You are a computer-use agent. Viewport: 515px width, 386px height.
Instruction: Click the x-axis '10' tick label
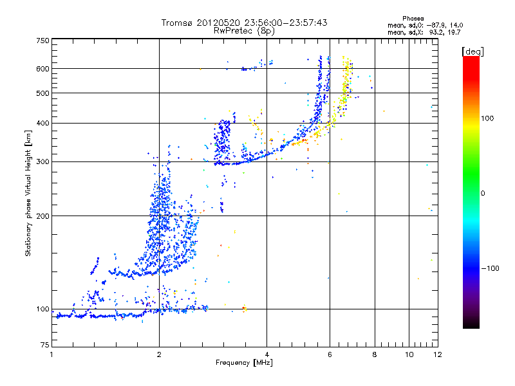point(409,354)
